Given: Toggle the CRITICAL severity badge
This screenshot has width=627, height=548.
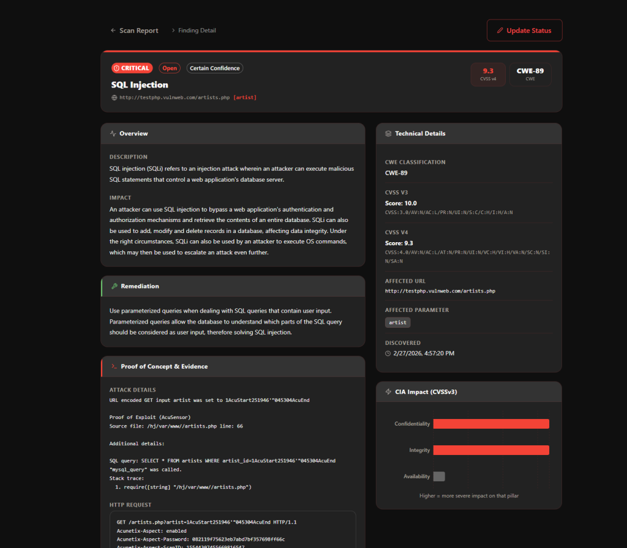Looking at the screenshot, I should pos(132,68).
